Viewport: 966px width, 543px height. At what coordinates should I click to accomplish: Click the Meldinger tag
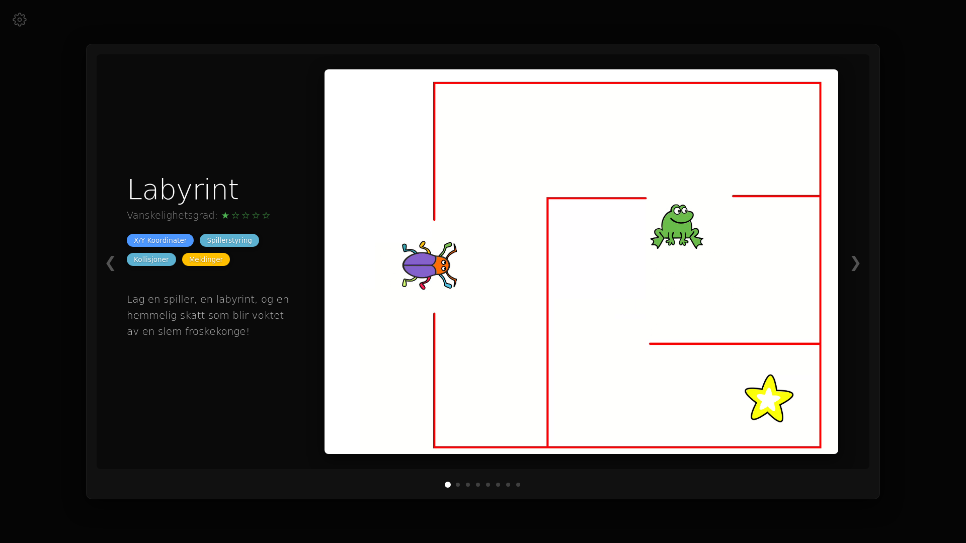(206, 259)
